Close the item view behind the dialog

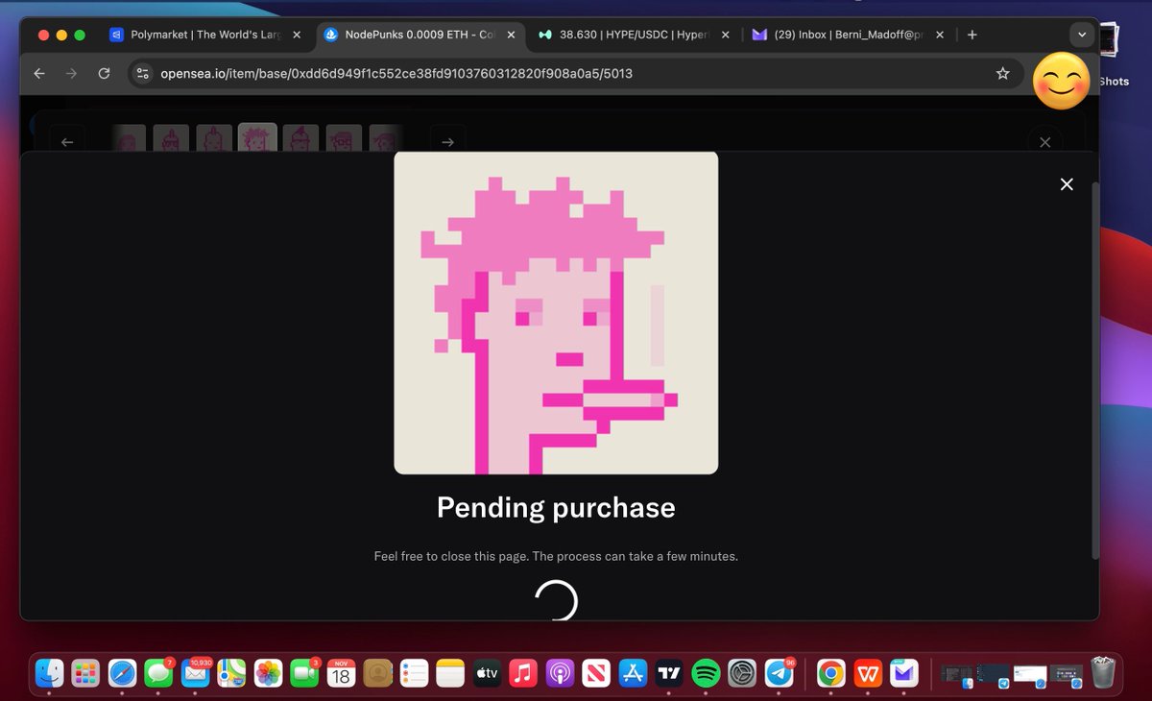pyautogui.click(x=1045, y=142)
